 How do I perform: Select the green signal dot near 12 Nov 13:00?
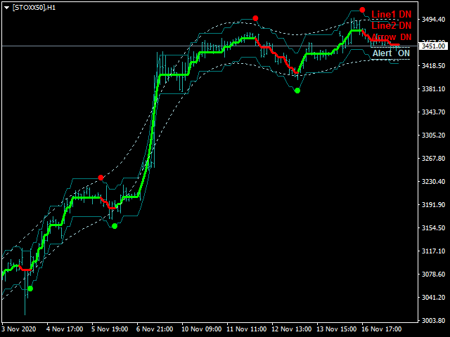click(x=297, y=91)
